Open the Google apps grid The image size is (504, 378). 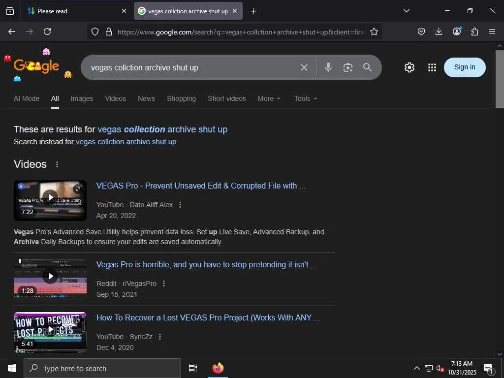[x=432, y=67]
